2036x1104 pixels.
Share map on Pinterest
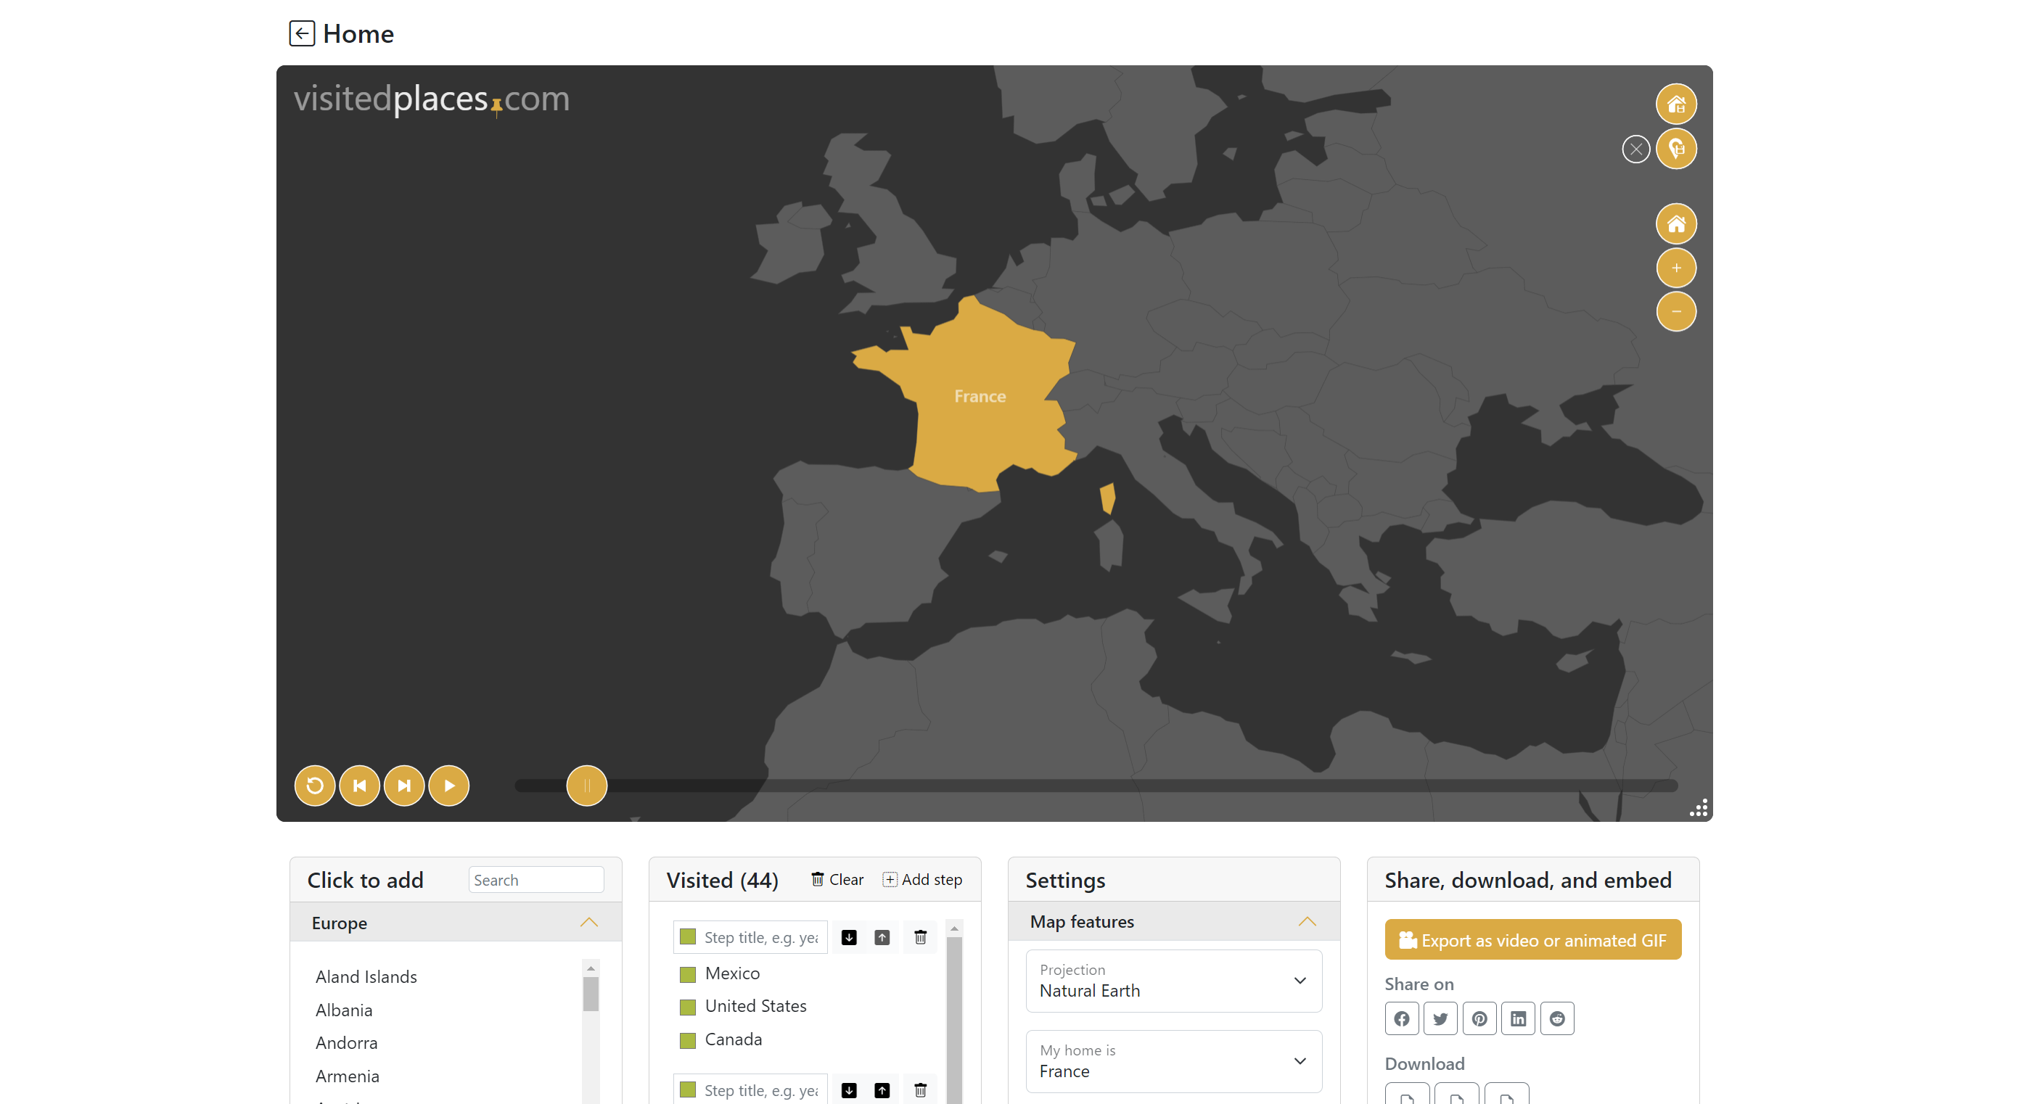(x=1479, y=1018)
